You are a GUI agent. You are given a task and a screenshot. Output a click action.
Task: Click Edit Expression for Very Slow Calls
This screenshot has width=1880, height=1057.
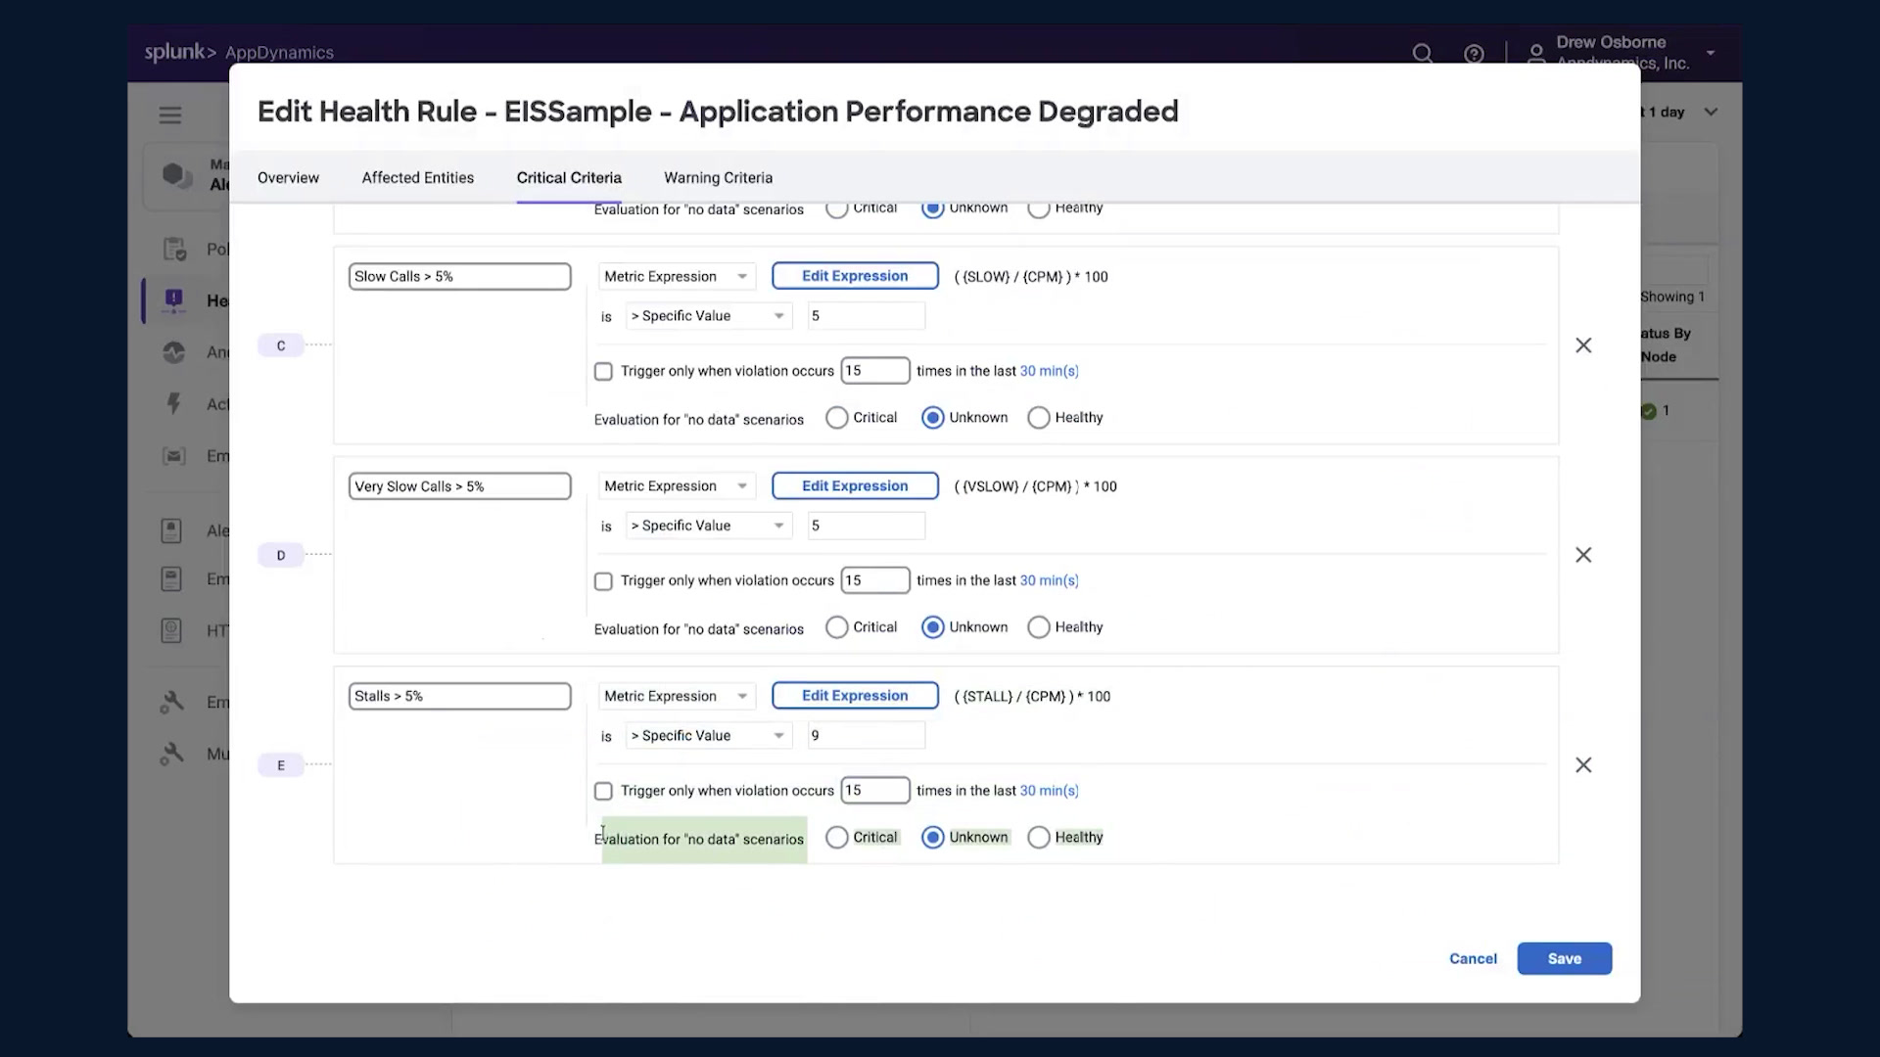(855, 486)
